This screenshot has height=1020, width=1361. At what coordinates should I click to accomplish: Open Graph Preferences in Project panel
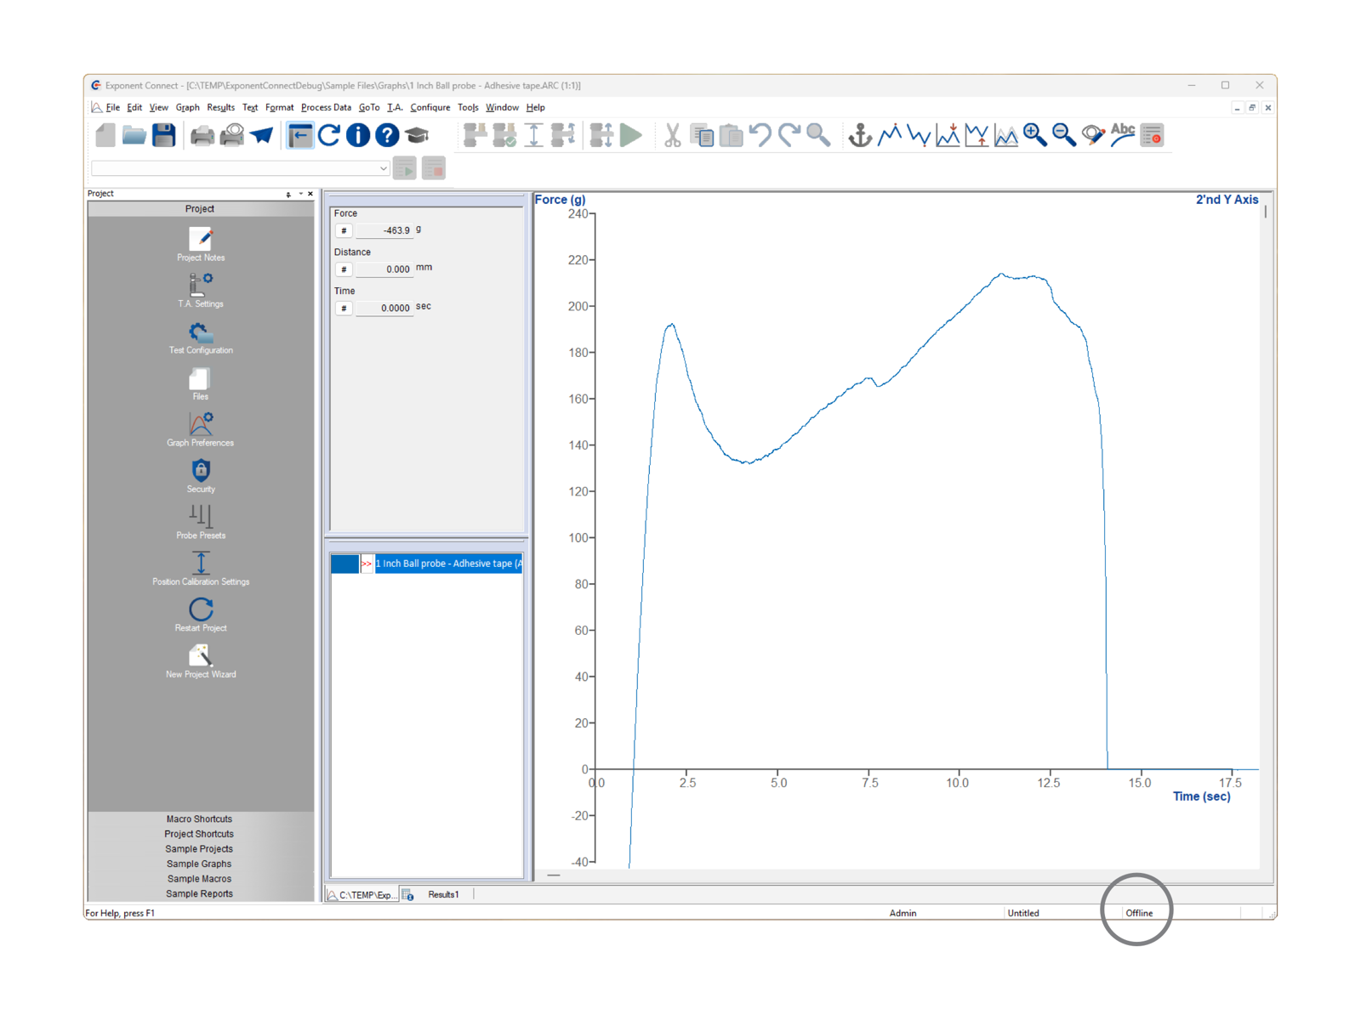click(x=201, y=430)
